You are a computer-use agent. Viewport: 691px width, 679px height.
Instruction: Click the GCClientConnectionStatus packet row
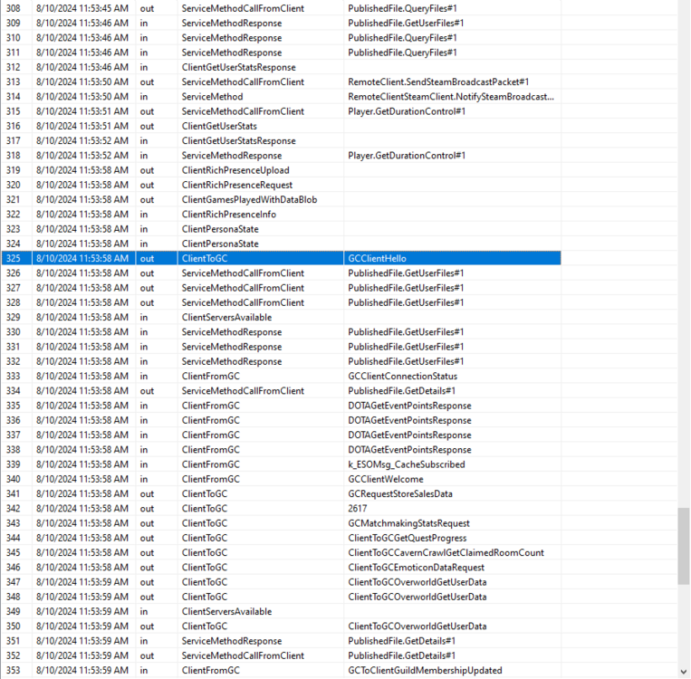tap(402, 376)
